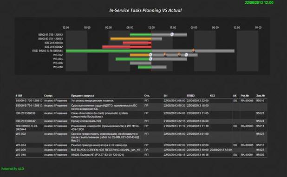The image size is (287, 177).
Task: Click the red current-time line at the 12:00 axis label
Action: (x=151, y=51)
